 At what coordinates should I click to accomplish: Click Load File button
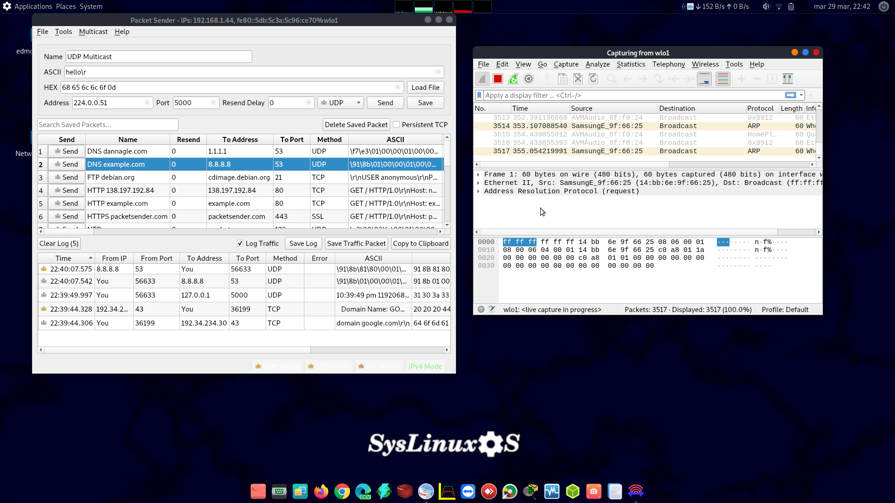(425, 88)
